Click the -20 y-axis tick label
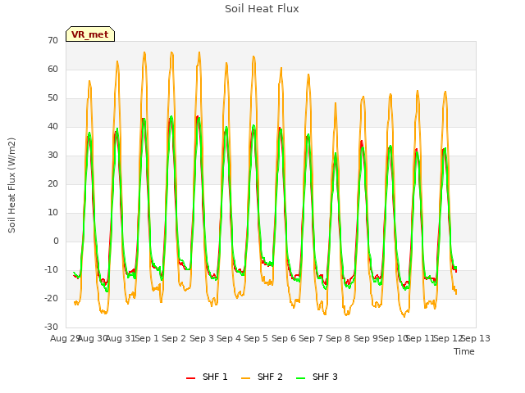525x393 pixels. coord(51,298)
